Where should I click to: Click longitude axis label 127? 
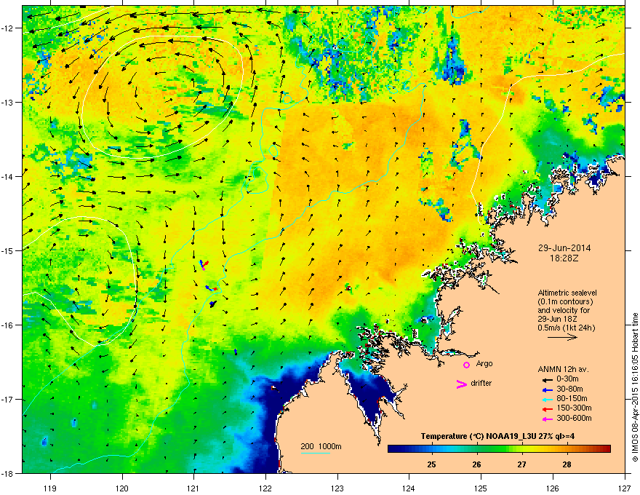click(x=625, y=488)
